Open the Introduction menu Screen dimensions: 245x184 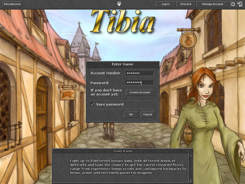coord(12,4)
